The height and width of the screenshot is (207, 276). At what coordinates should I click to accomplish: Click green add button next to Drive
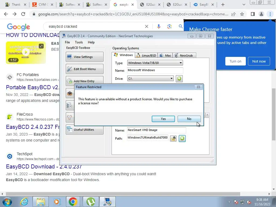179,78
